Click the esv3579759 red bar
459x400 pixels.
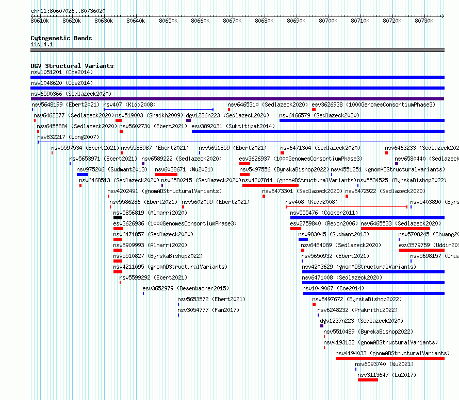point(422,250)
